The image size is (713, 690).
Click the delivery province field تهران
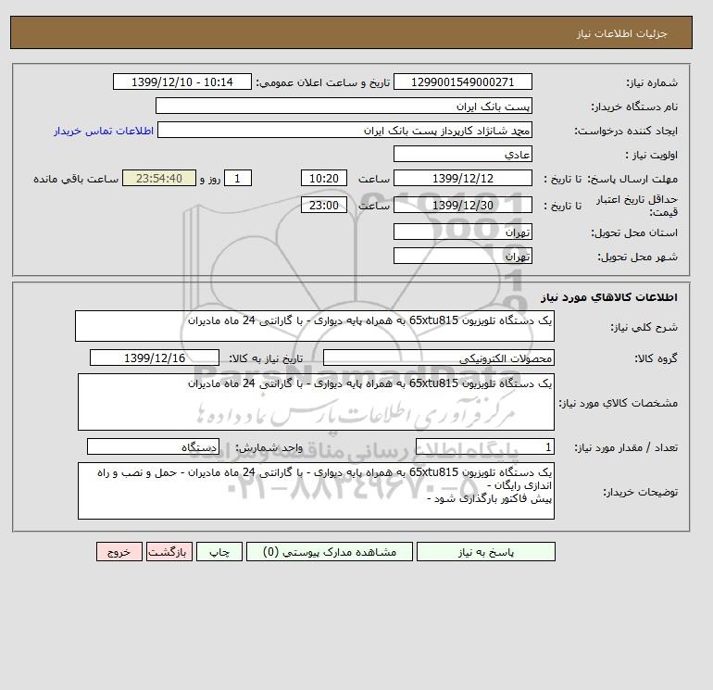point(462,232)
